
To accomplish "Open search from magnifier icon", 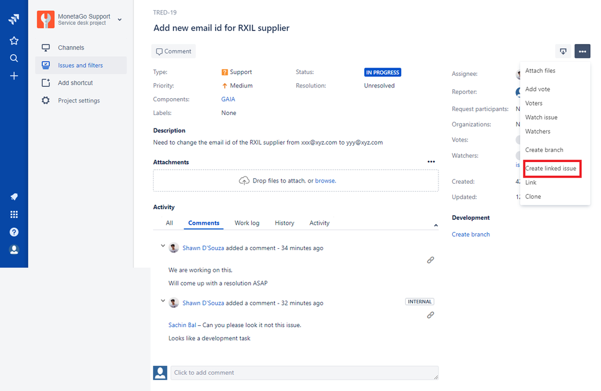I will pyautogui.click(x=14, y=58).
